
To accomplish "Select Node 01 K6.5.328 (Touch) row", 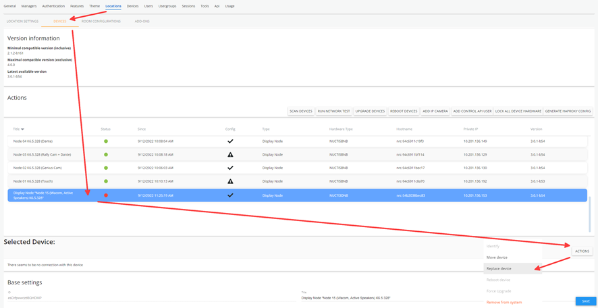I will [297, 181].
